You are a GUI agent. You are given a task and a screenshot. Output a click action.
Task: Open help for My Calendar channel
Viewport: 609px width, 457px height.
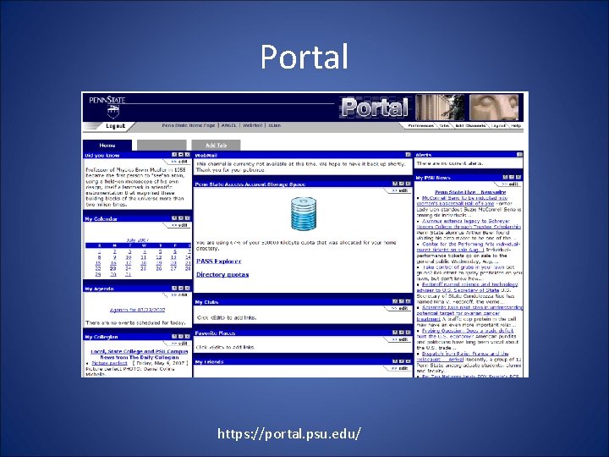tap(174, 218)
